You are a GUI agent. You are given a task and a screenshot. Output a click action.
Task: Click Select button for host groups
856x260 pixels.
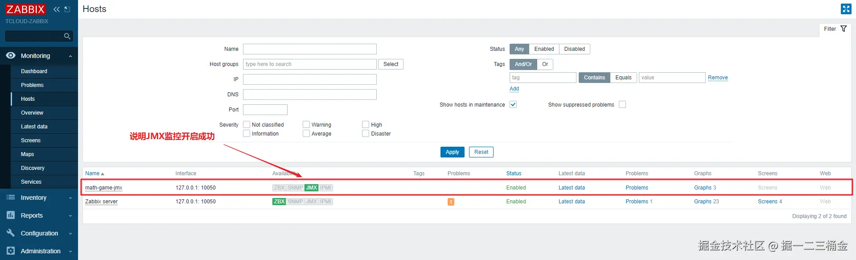[391, 64]
